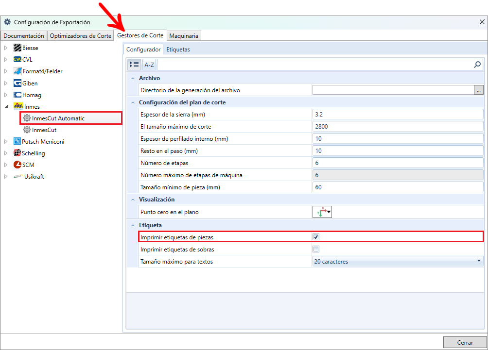Screen dimensions: 488x350
Task: Select InmesCut Automatic in the tree
Action: click(58, 118)
